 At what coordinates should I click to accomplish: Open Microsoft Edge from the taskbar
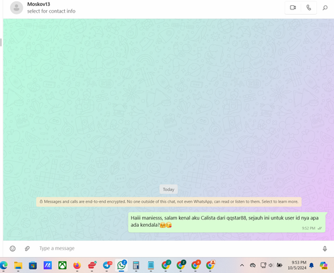click(x=3, y=266)
